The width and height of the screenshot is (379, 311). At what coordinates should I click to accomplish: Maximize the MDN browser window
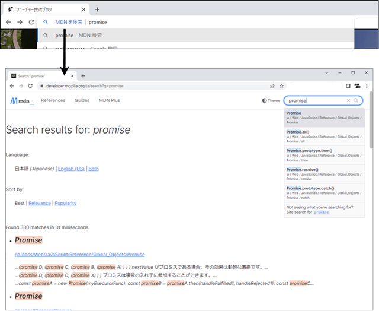point(353,72)
